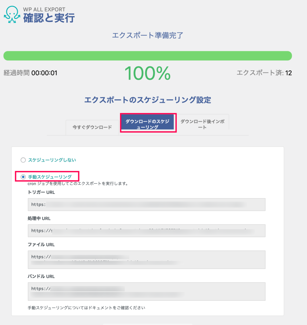Select the 手動スケジューリング radio button
307x325 pixels.
[23, 177]
